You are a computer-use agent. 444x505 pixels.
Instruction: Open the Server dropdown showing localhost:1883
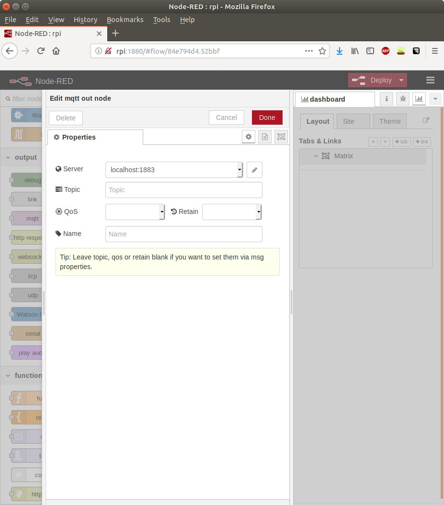click(174, 170)
